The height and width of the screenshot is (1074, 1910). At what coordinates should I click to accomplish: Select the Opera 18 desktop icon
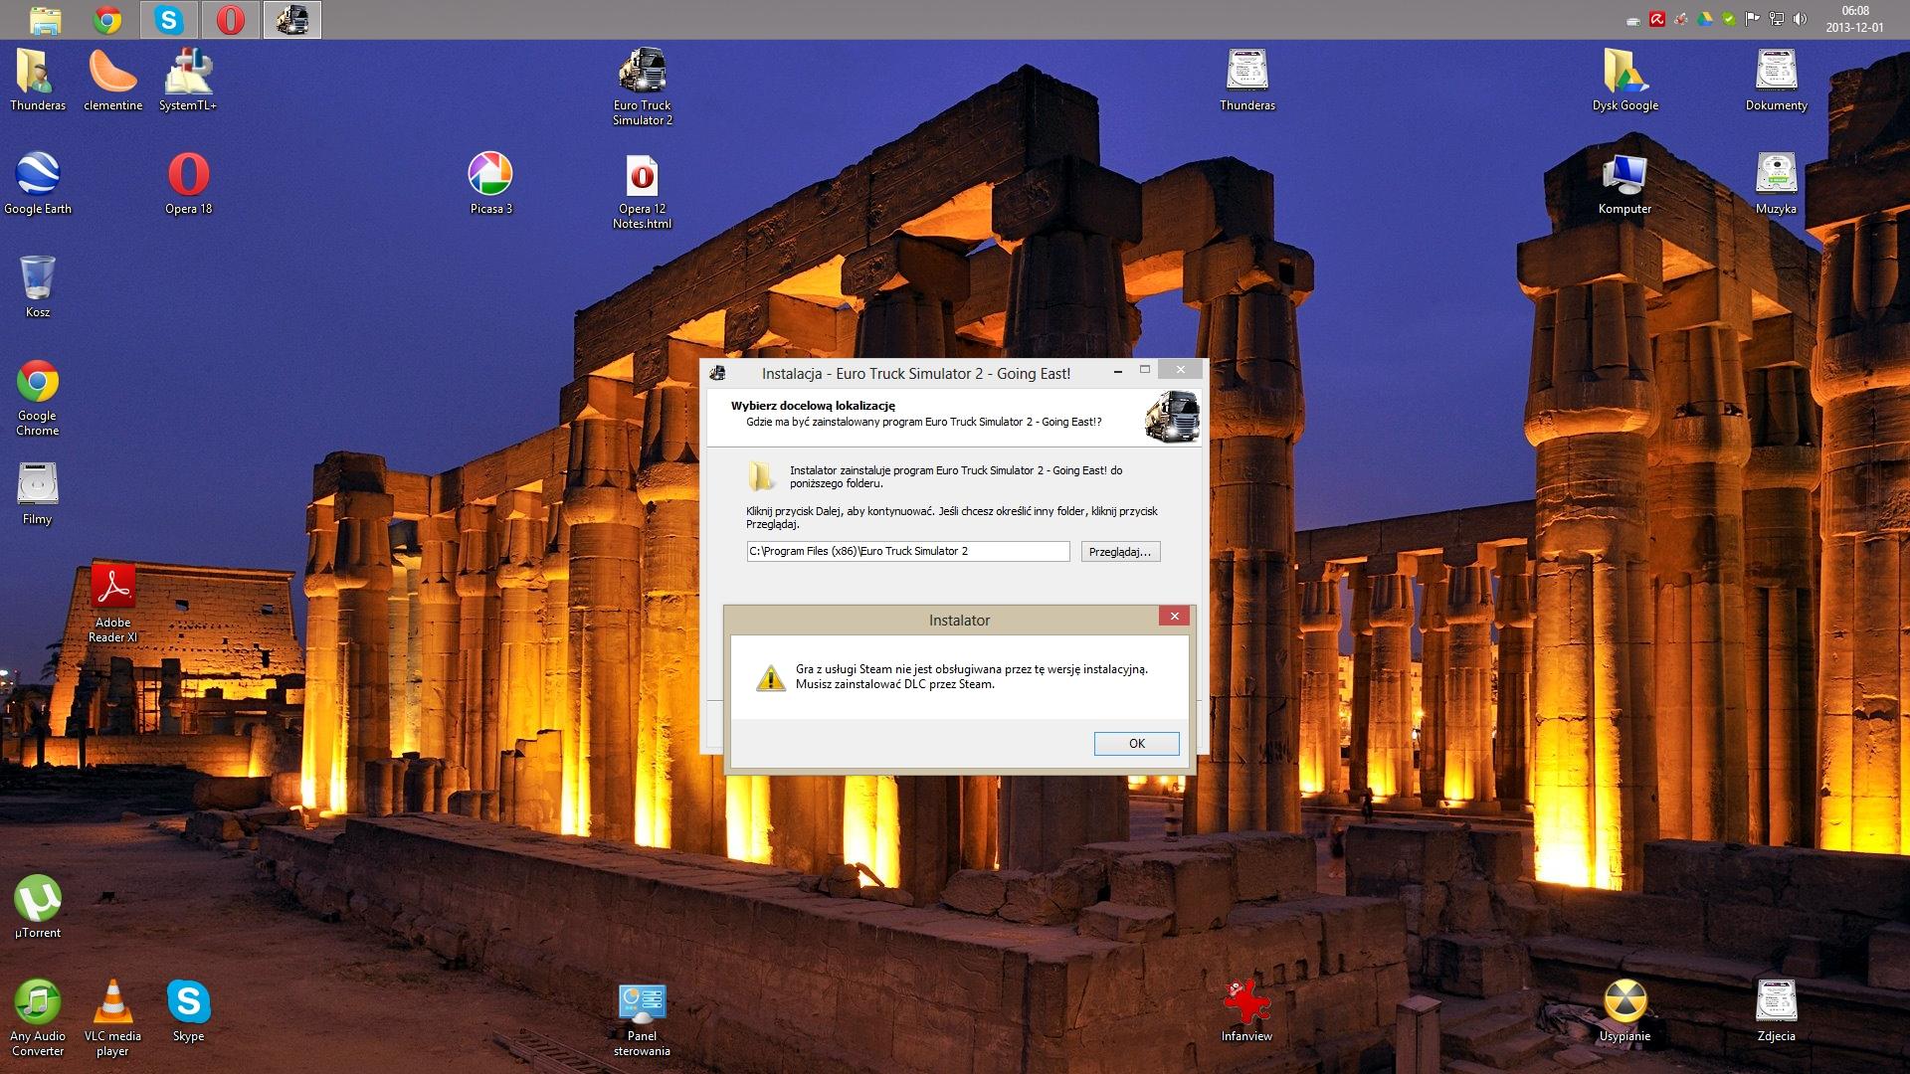point(188,183)
